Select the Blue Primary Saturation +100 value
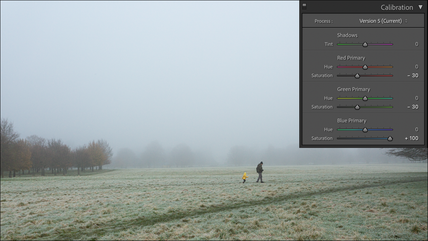 pos(412,138)
